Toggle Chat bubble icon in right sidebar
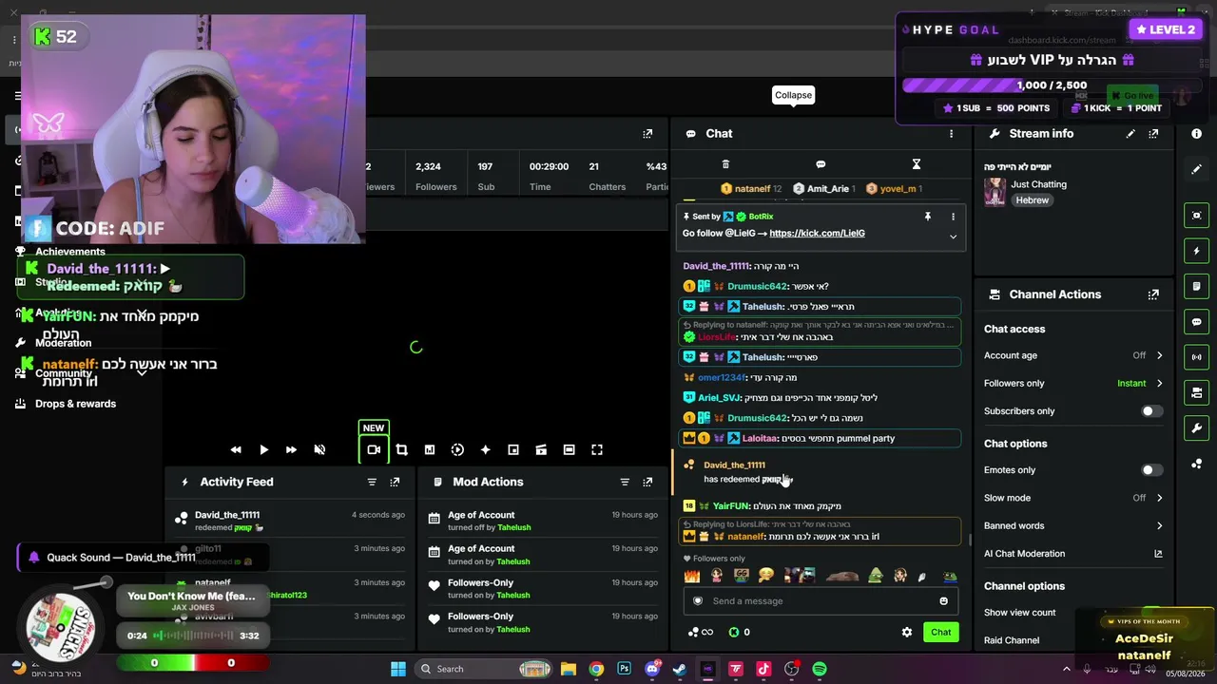The height and width of the screenshot is (684, 1217). tap(1196, 322)
